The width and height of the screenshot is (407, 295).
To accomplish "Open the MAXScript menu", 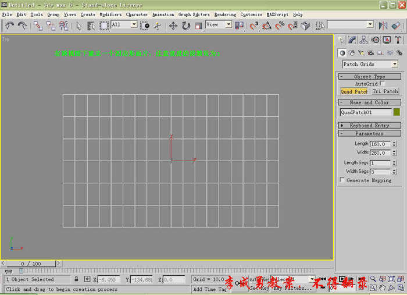I will coord(277,15).
